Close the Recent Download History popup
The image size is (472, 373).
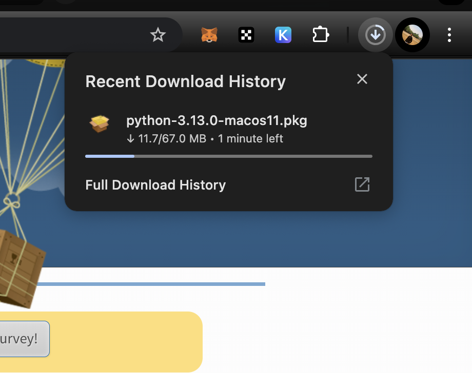click(362, 79)
